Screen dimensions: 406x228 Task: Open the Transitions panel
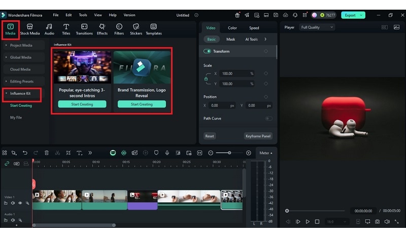[84, 29]
